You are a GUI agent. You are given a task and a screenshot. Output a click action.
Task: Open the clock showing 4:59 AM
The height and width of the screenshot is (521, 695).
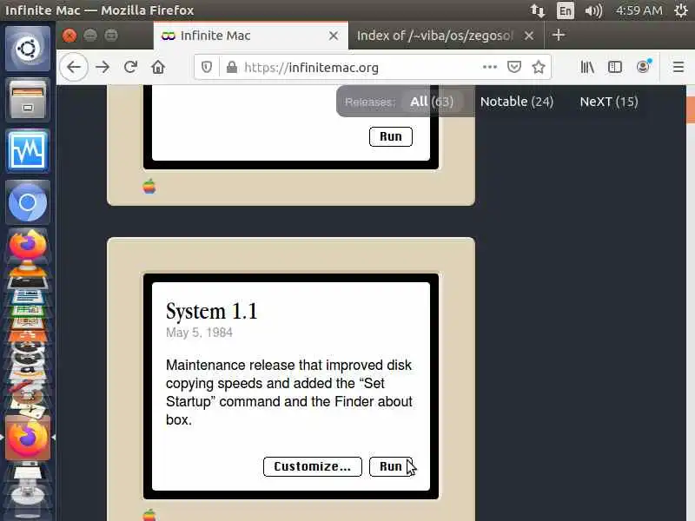[x=639, y=10]
